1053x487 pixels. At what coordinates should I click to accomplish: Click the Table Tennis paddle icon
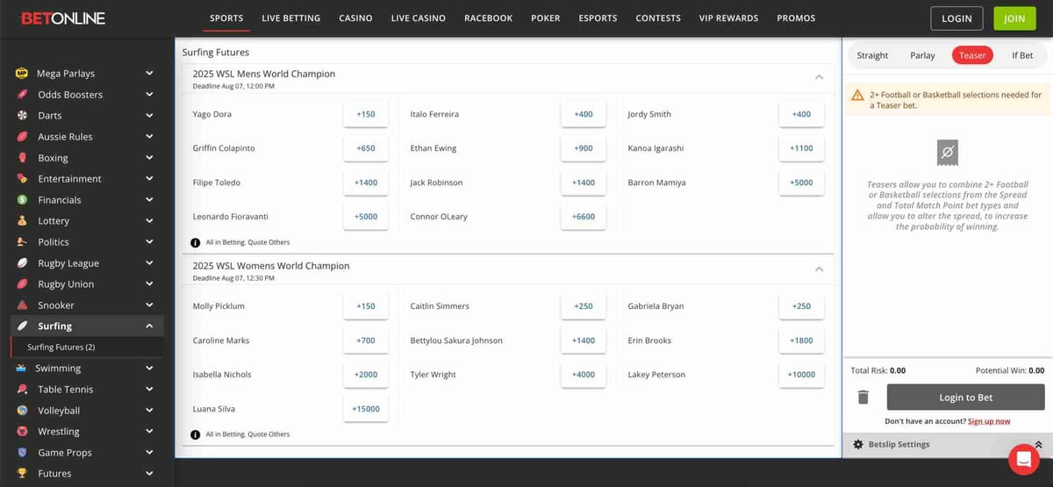point(22,390)
